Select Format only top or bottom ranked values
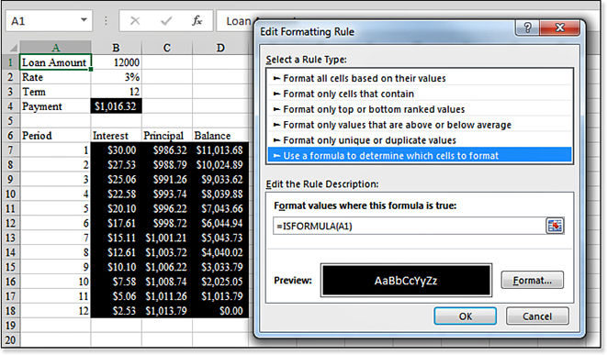This screenshot has height=355, width=607. (420, 109)
